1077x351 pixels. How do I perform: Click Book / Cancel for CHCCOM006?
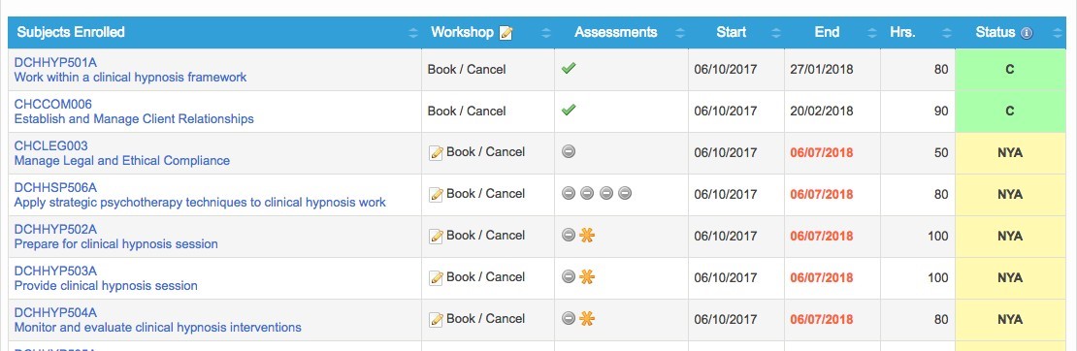click(467, 111)
